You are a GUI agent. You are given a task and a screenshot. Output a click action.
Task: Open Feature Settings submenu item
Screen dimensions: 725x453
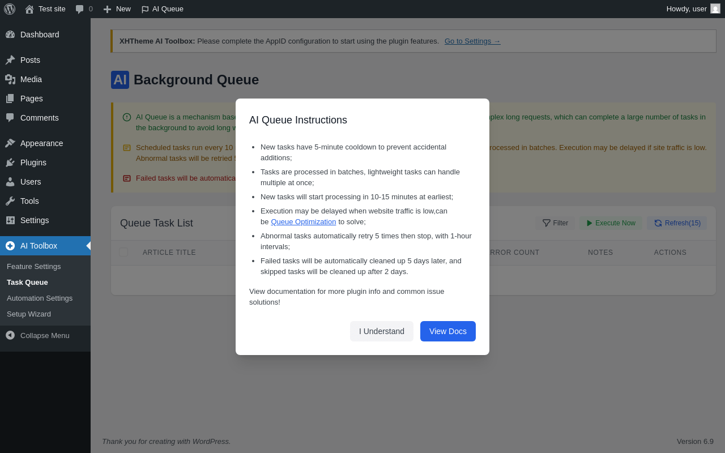pos(33,266)
